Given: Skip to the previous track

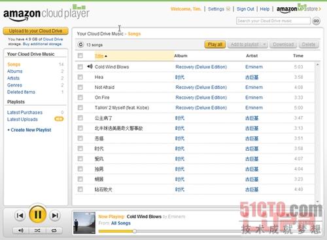Looking at the screenshot, I should click(x=20, y=216).
